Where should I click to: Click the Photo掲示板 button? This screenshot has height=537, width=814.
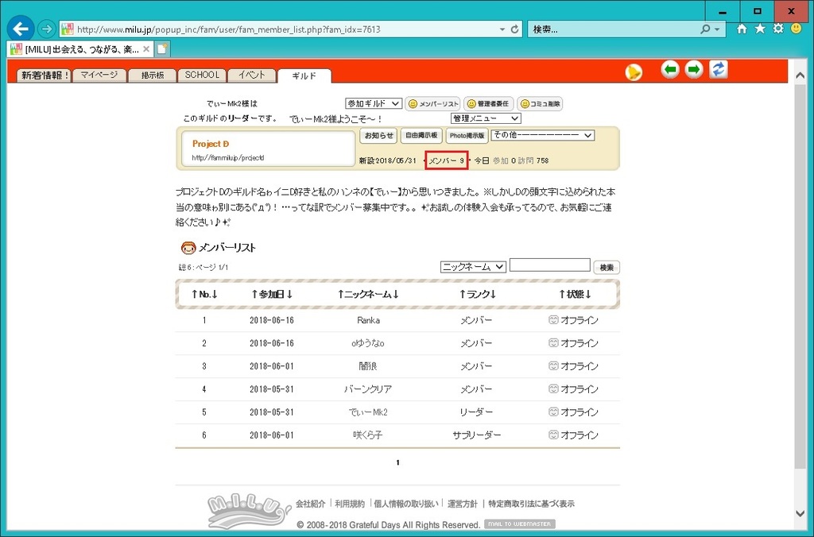(467, 136)
